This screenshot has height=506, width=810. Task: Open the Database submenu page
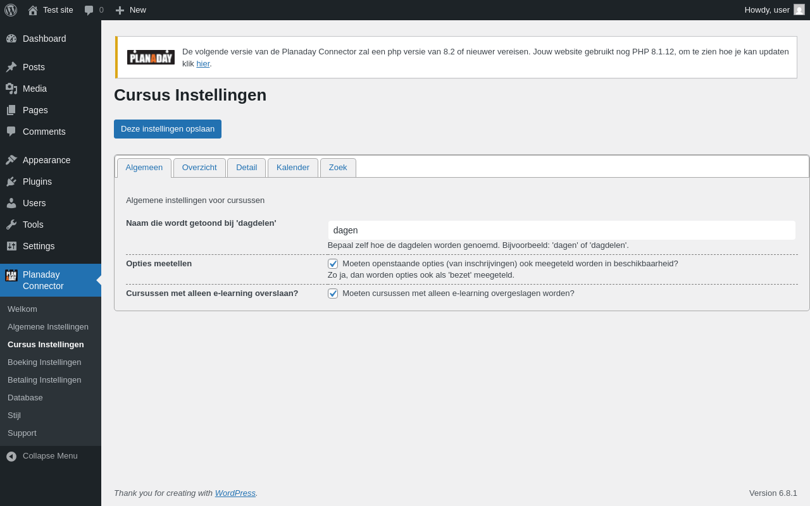25,398
